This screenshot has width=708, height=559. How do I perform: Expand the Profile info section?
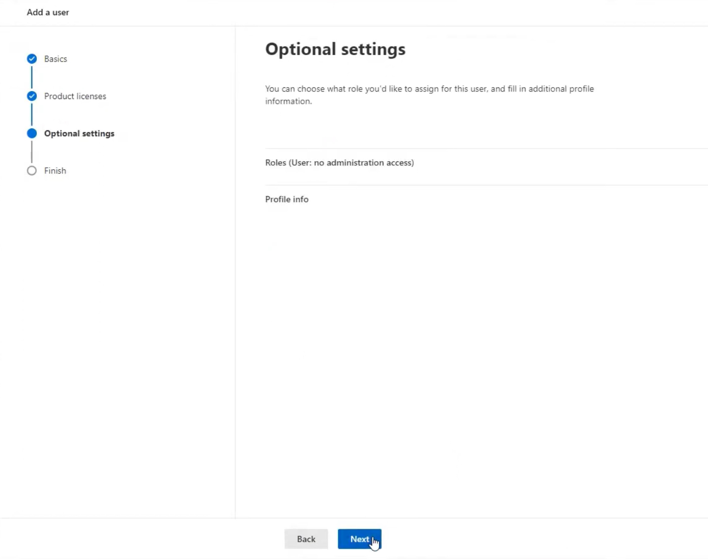(486, 199)
